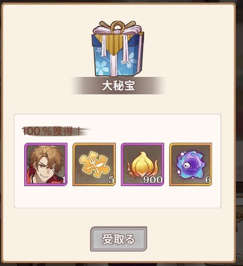
Task: Tap the 100%獲得！ label
Action: pyautogui.click(x=53, y=131)
